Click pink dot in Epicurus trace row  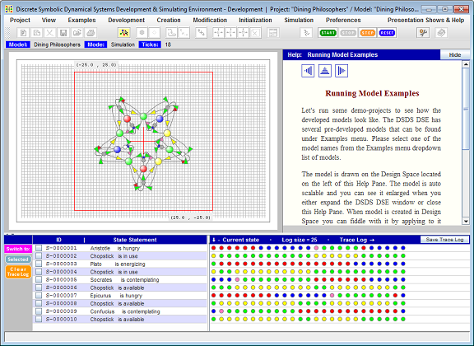pyautogui.click(x=332, y=295)
